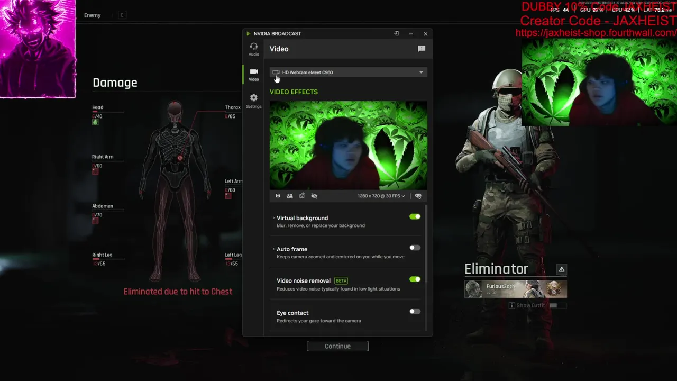This screenshot has height=381, width=677.
Task: Click the Eye contact label text
Action: [x=292, y=313]
